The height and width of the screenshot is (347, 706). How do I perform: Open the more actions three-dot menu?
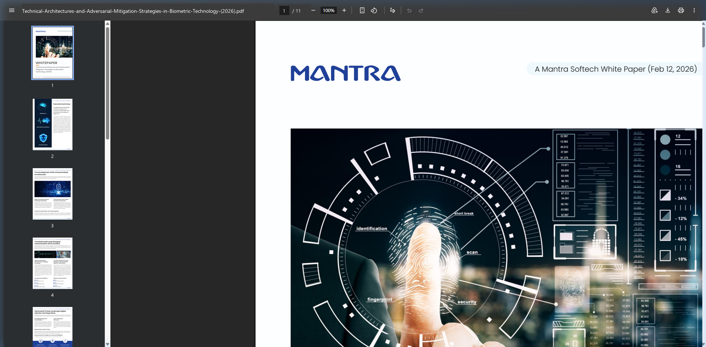click(694, 10)
